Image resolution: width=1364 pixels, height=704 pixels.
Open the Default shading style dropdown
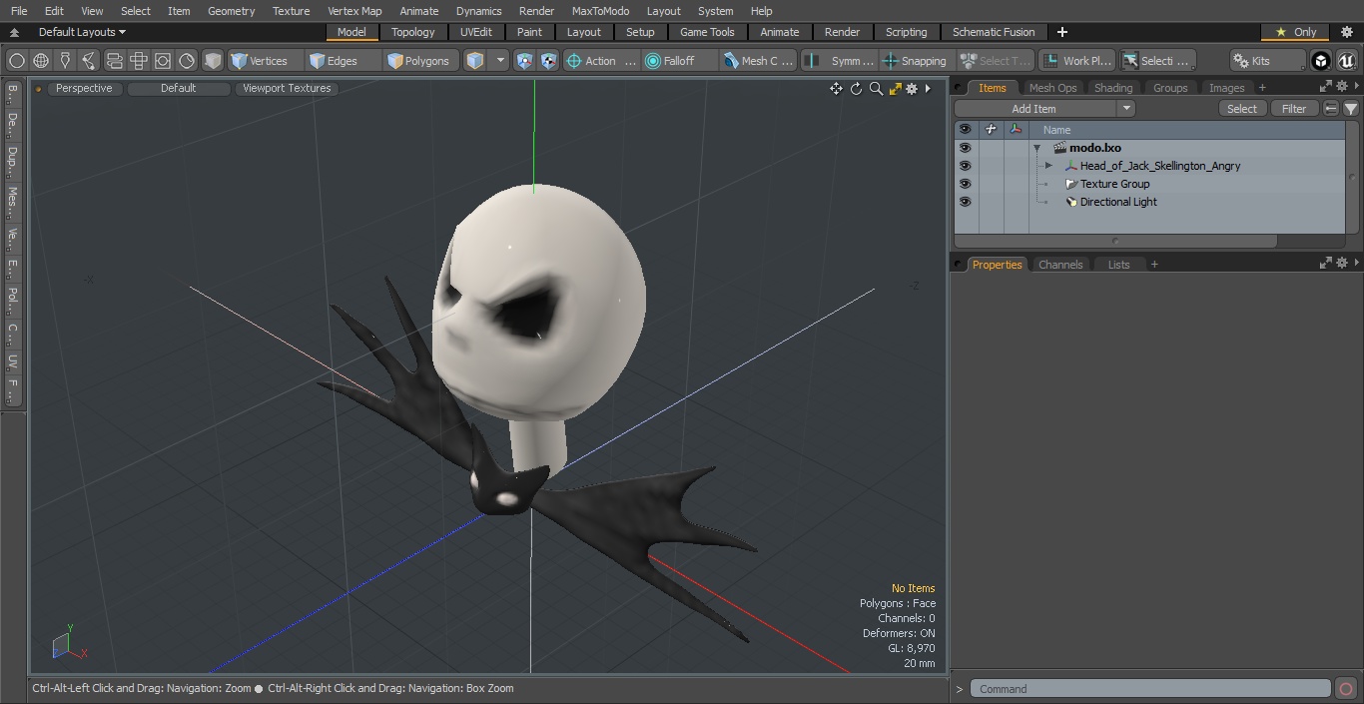coord(179,88)
